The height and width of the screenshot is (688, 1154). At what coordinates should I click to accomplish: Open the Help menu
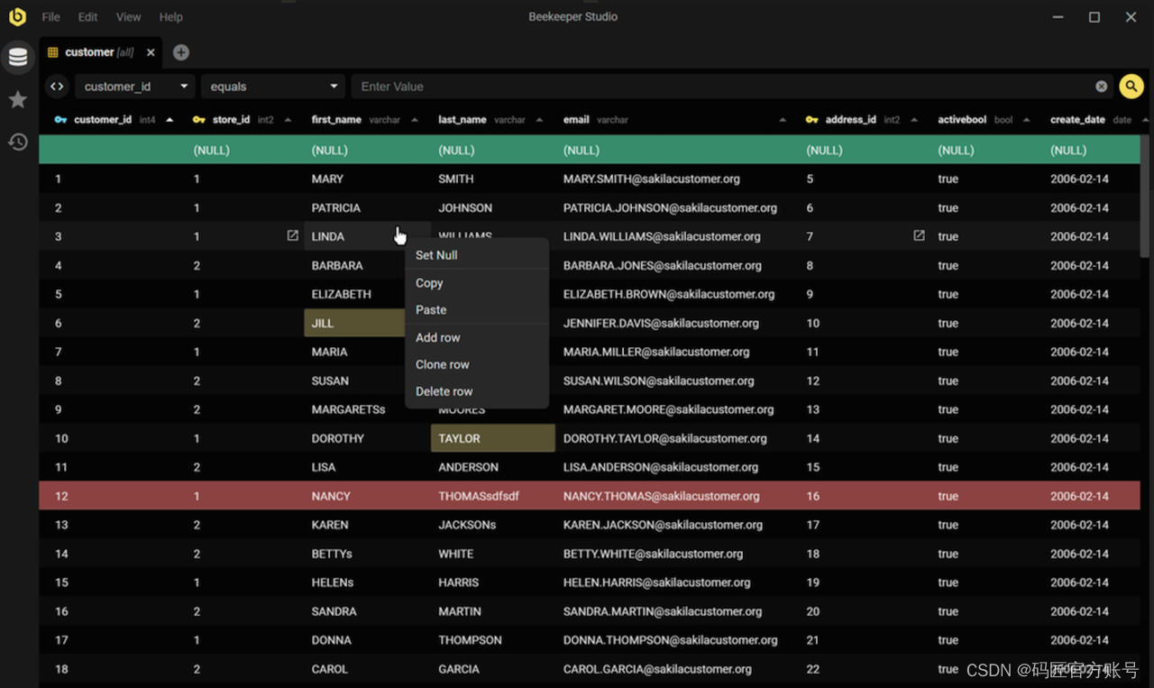[x=170, y=16]
